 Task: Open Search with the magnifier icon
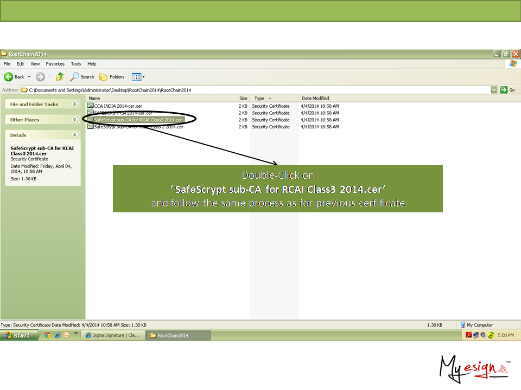(75, 77)
